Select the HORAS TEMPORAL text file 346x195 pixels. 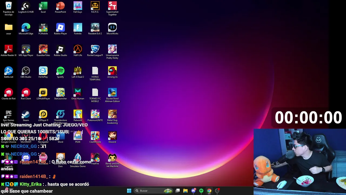coord(95,74)
